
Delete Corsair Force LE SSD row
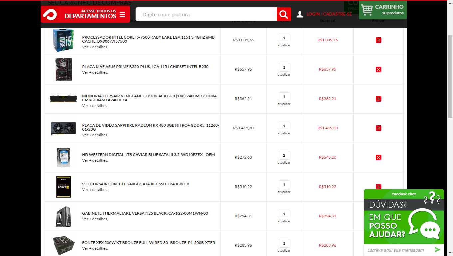pyautogui.click(x=378, y=187)
